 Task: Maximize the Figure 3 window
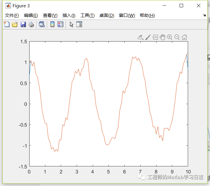pyautogui.click(x=181, y=6)
